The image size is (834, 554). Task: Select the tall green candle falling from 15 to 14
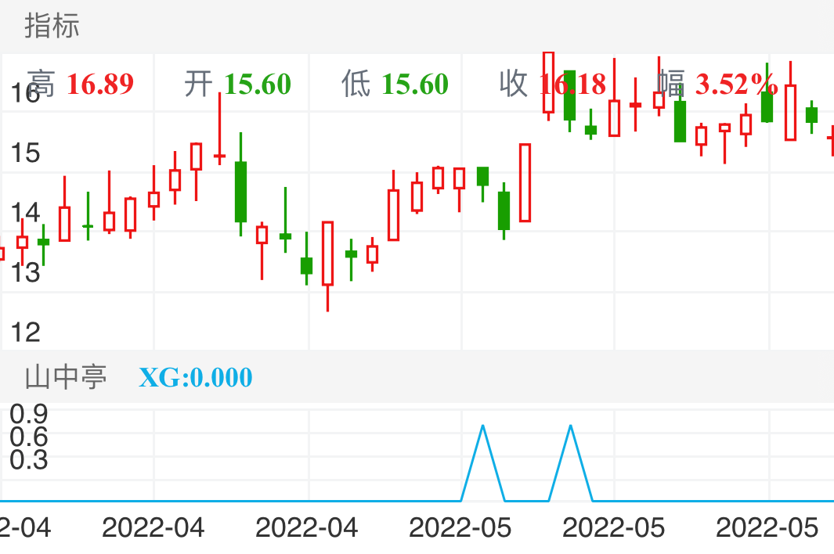241,192
